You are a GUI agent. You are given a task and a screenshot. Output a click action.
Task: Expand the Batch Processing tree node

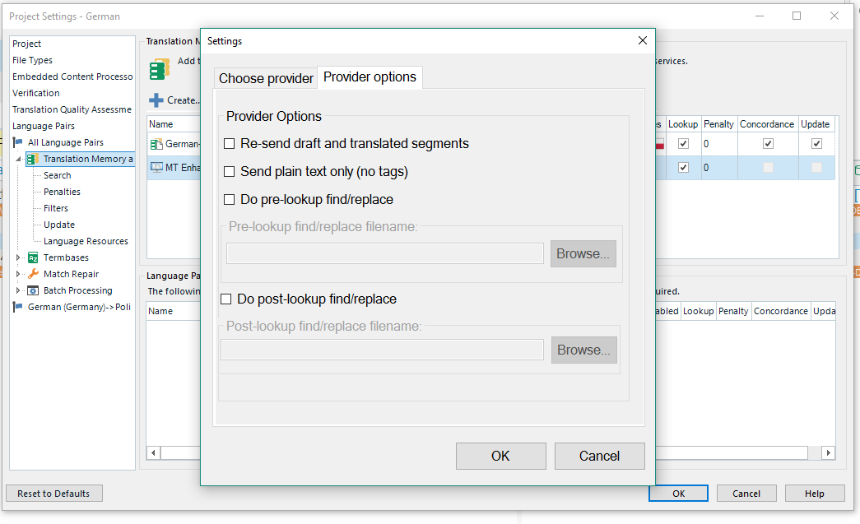tap(18, 290)
